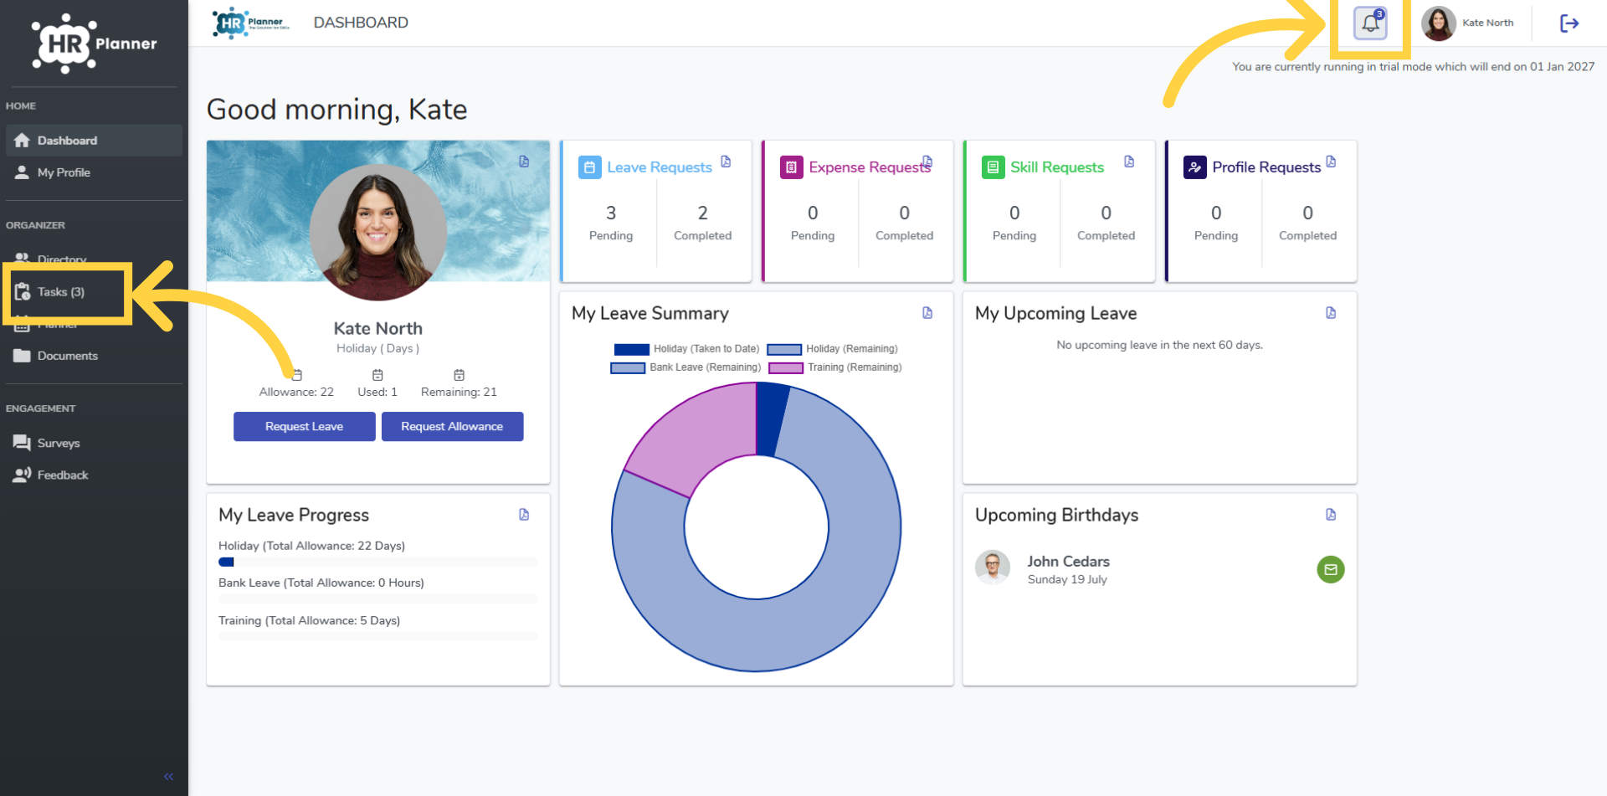Send birthday email to John Cedars
Screen dimensions: 1607x796
tap(1331, 569)
